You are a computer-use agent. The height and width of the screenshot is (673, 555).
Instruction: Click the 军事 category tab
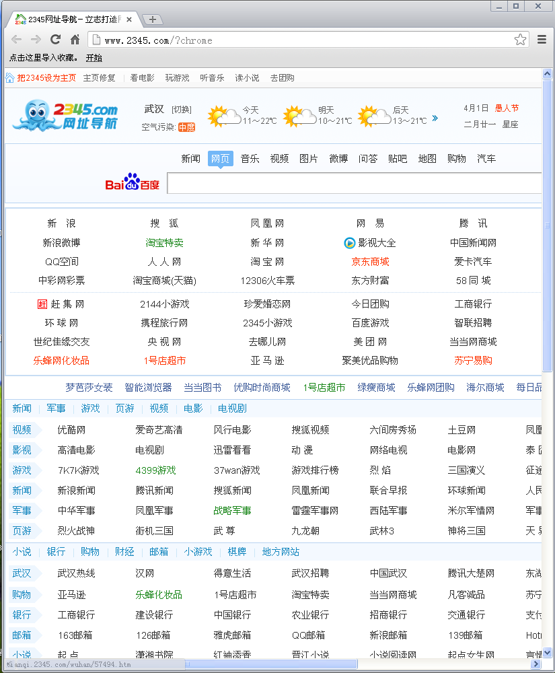point(57,409)
